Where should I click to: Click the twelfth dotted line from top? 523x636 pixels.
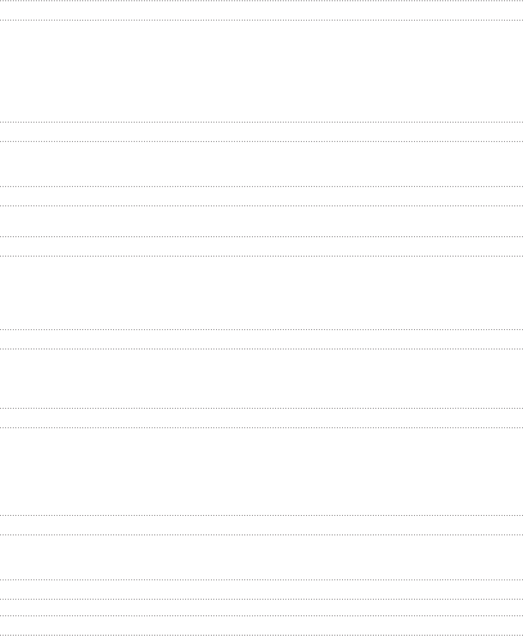(261, 427)
